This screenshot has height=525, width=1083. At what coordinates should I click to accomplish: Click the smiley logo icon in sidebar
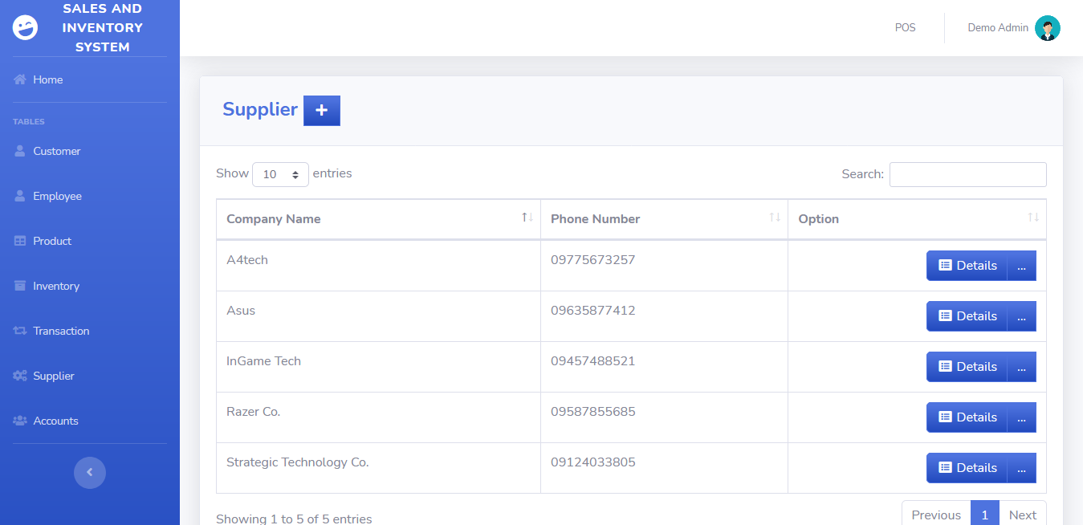[x=25, y=28]
